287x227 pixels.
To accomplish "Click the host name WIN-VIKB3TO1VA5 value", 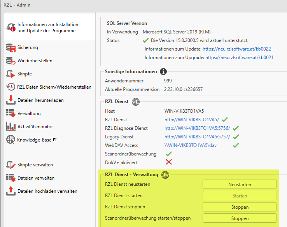I will coord(184,111).
